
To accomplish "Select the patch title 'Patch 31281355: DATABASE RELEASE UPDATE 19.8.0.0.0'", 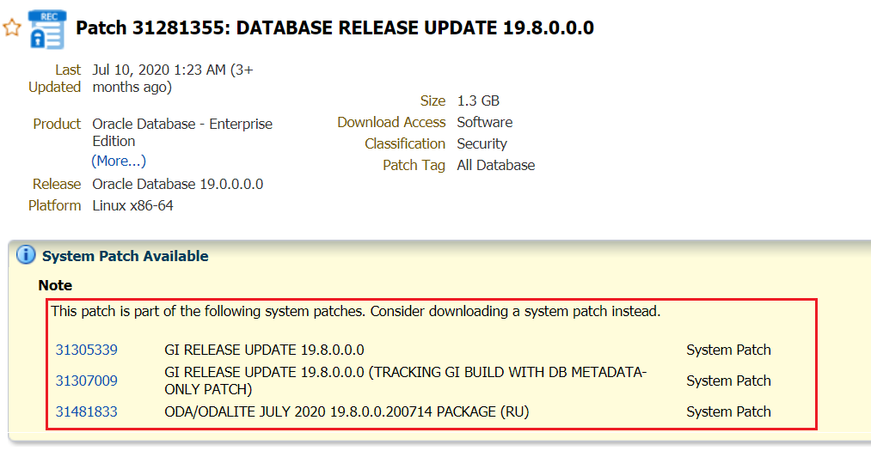I will tap(335, 27).
